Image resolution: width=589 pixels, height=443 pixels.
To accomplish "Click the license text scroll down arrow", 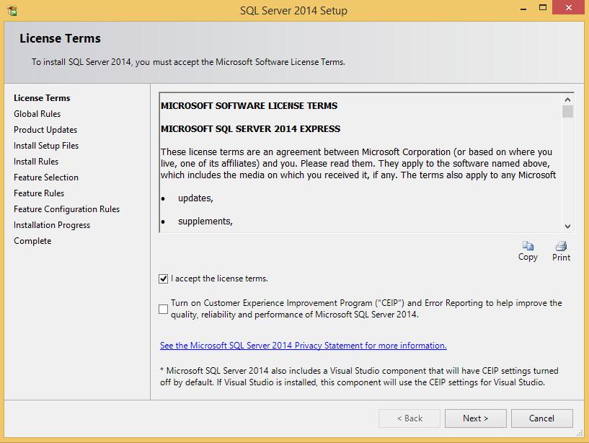I will [x=567, y=227].
